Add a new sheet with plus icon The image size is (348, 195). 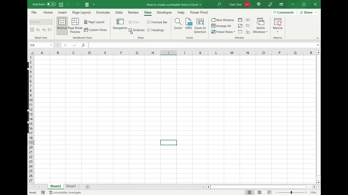pos(88,187)
